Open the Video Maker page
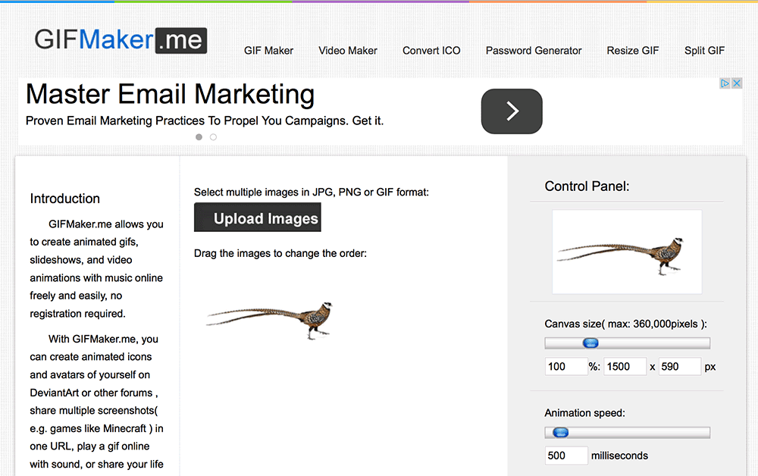This screenshot has width=758, height=476. pos(348,51)
